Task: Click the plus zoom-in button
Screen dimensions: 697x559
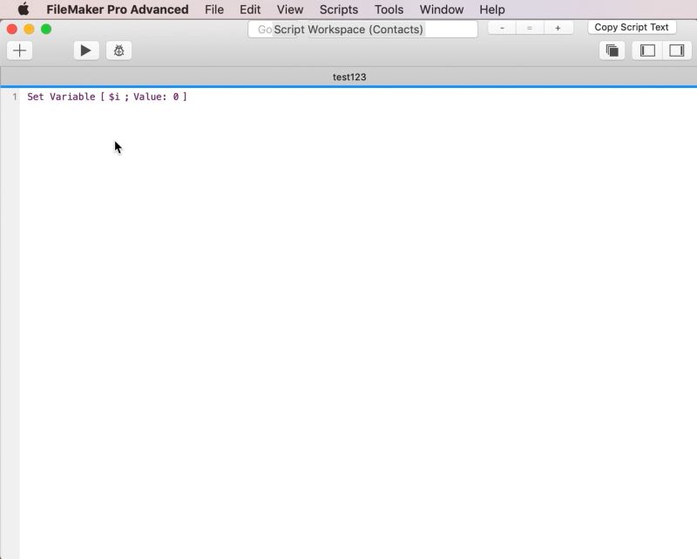Action: click(558, 28)
